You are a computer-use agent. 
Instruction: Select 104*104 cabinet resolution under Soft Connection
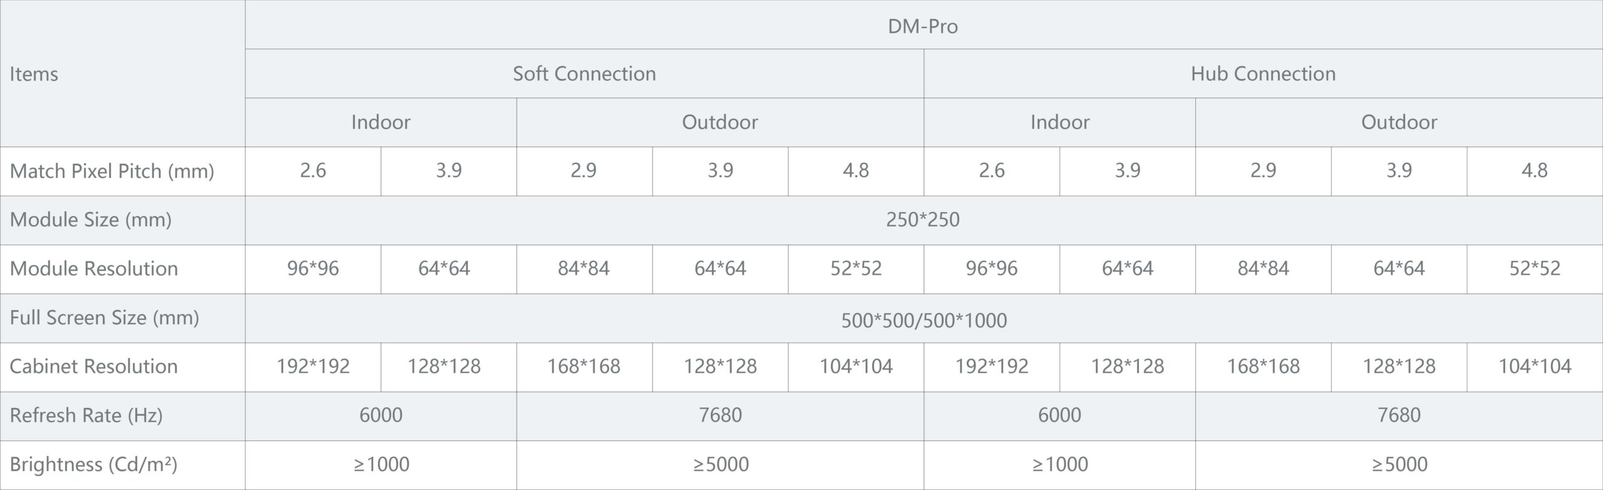pyautogui.click(x=856, y=366)
